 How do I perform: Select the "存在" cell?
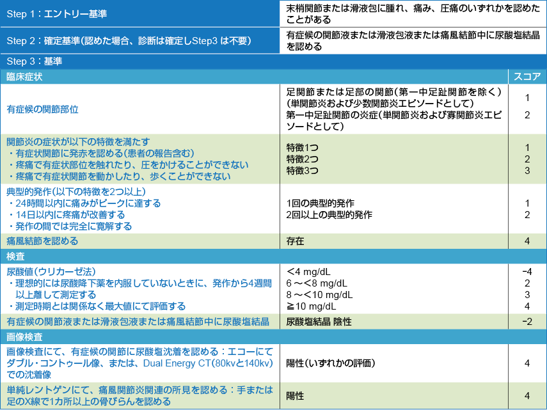pos(295,241)
